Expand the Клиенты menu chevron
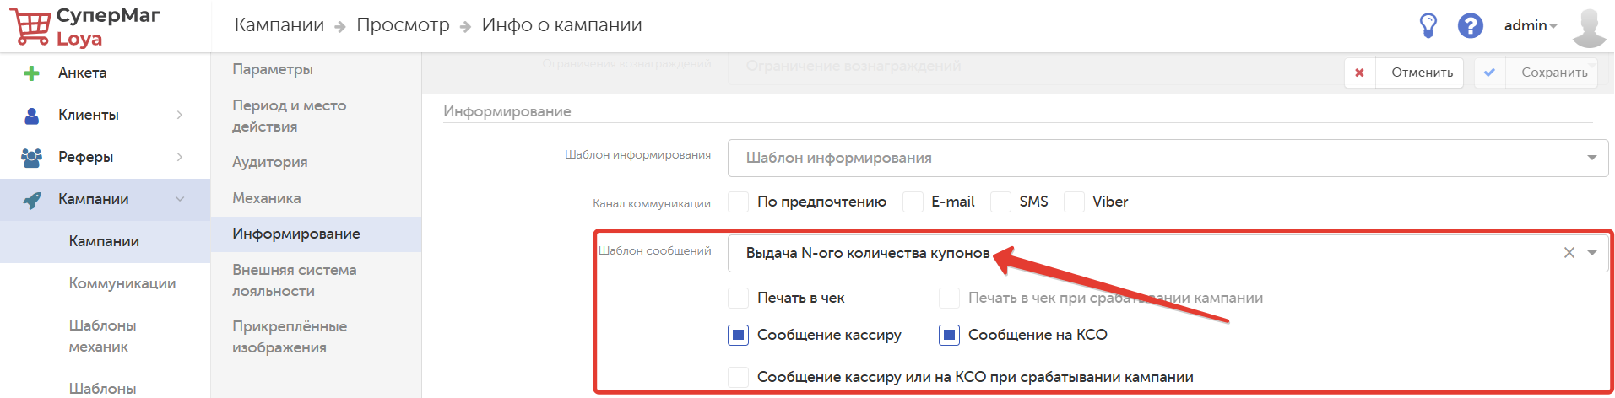The image size is (1615, 398). 179,116
